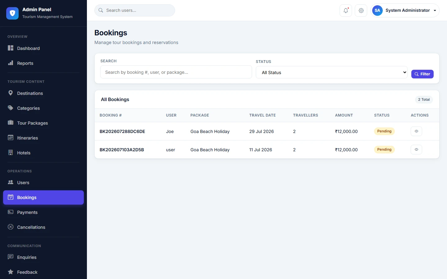This screenshot has height=279, width=447.
Task: Select Payments in sidebar
Action: click(43, 212)
